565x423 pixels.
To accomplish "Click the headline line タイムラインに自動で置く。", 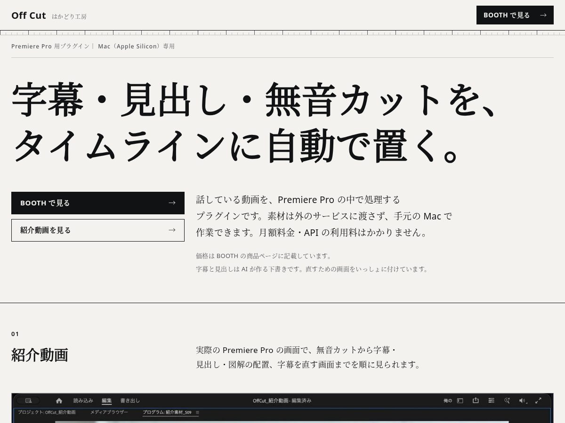I will (x=235, y=146).
